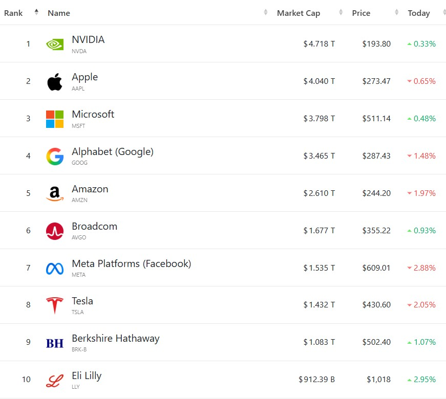446x399 pixels.
Task: Click the Berkshire Hathaway BH logo
Action: pyautogui.click(x=55, y=343)
